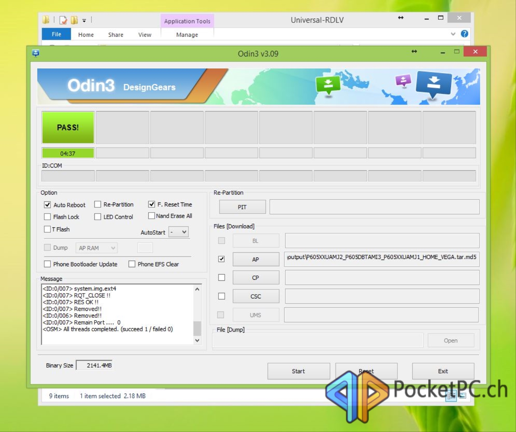Enable the T Flash checkbox
516x432 pixels.
click(47, 229)
